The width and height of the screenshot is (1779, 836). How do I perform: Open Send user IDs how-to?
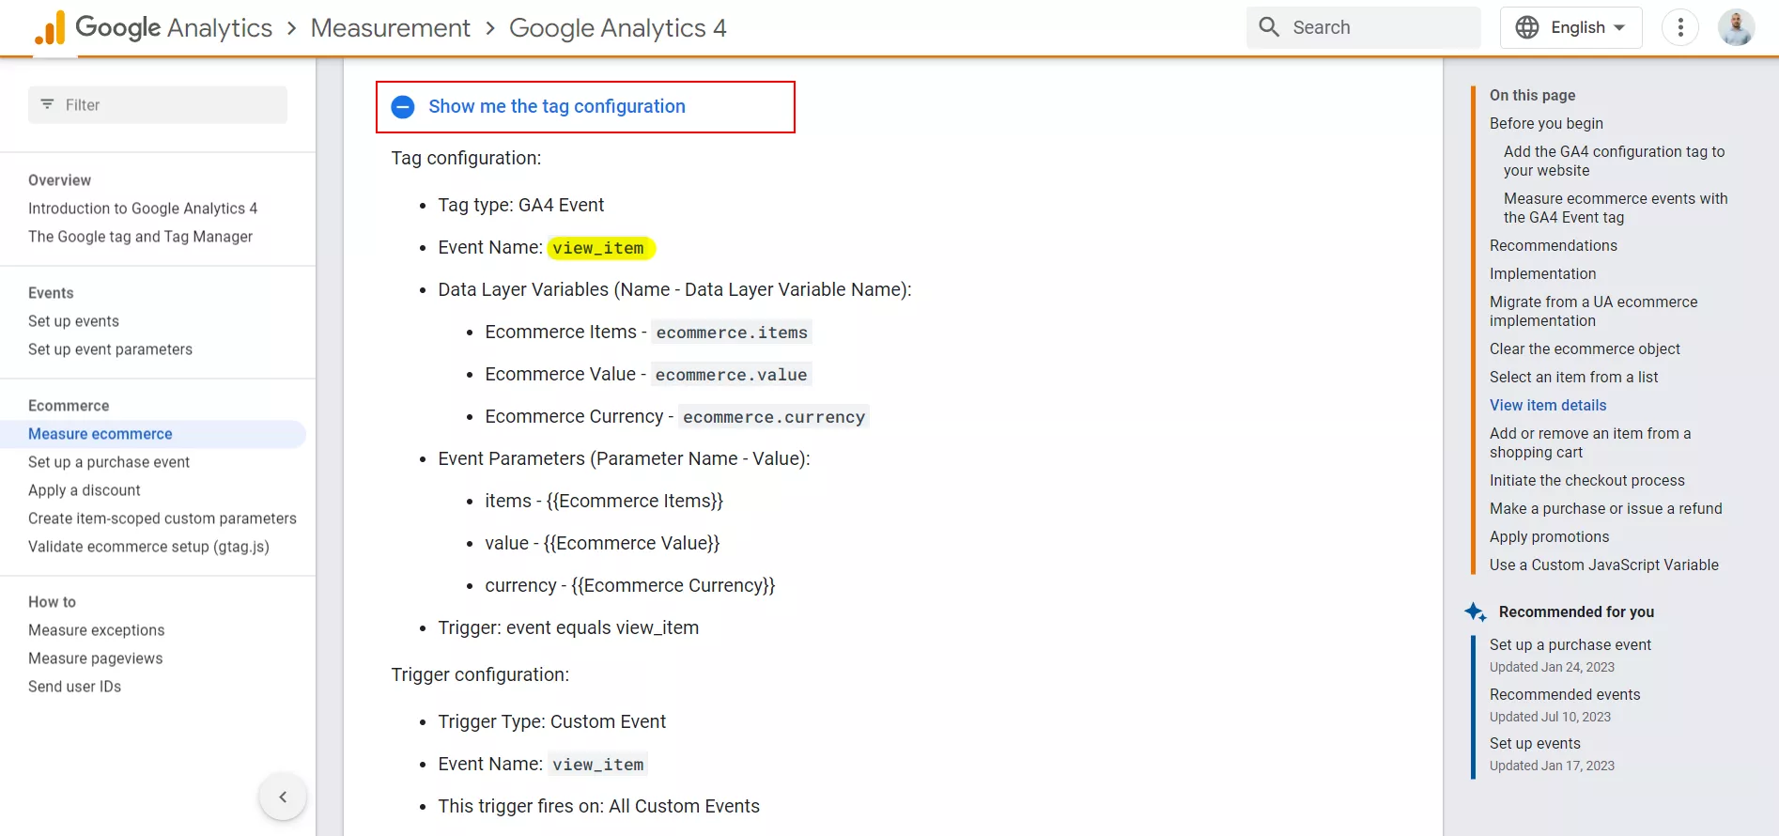(x=74, y=687)
